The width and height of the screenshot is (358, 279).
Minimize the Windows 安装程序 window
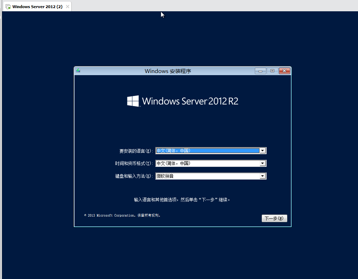coord(260,71)
